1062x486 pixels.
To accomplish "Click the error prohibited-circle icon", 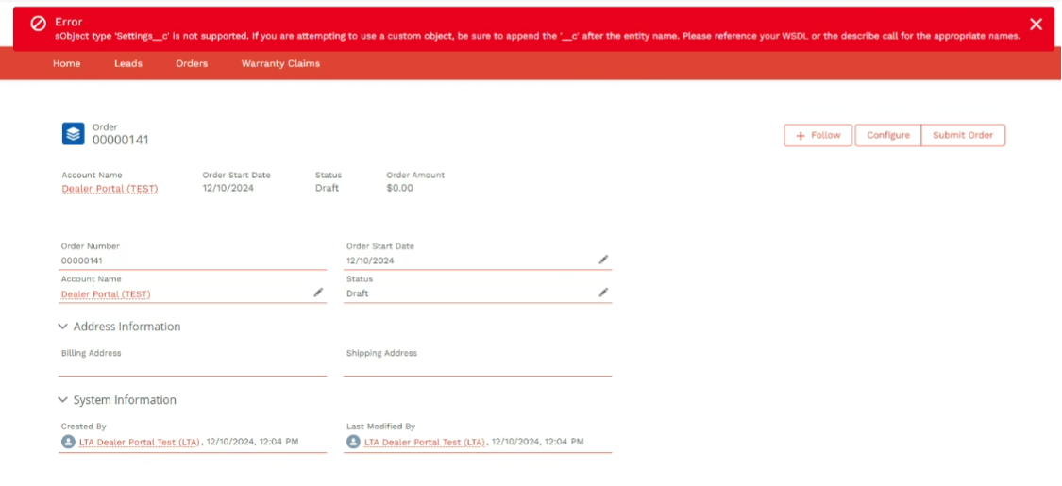I will click(x=39, y=24).
